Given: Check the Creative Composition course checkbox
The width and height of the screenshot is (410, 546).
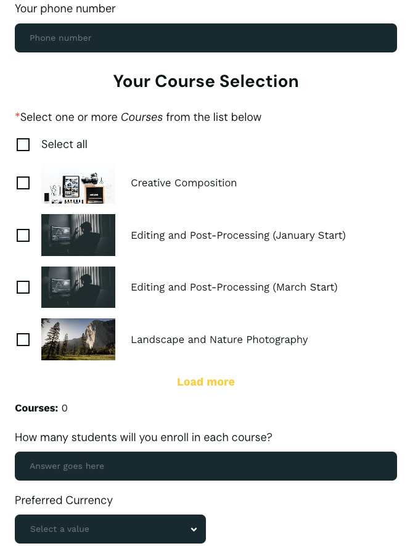Looking at the screenshot, I should click(23, 183).
